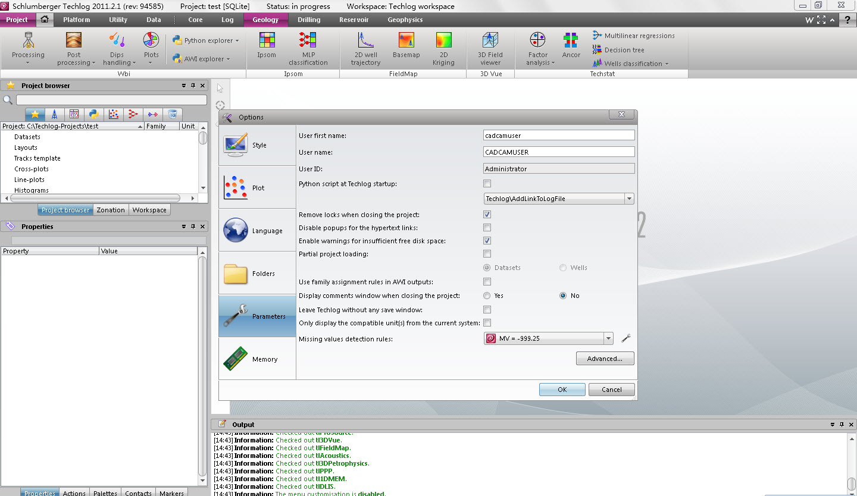Open Folders section in Options dialog
857x496 pixels.
[257, 274]
